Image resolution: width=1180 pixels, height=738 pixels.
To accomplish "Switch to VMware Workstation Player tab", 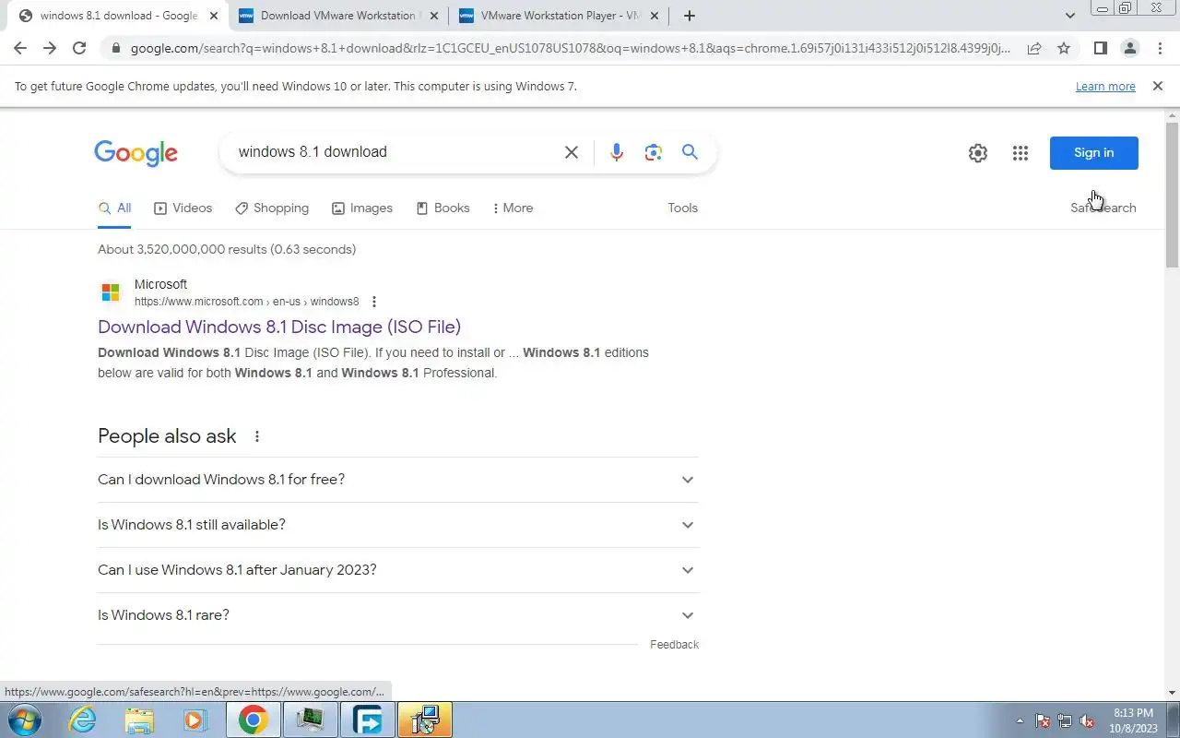I will click(x=560, y=16).
